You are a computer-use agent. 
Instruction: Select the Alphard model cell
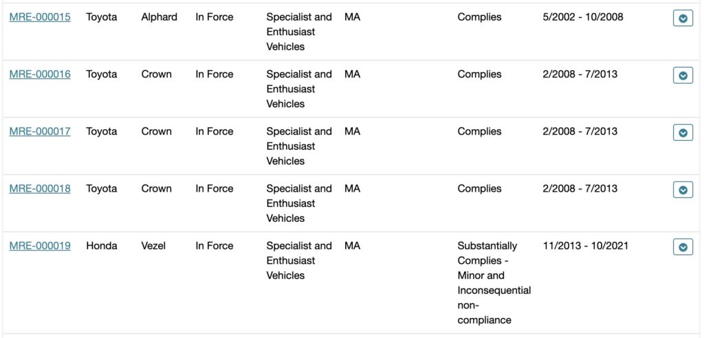click(x=159, y=17)
